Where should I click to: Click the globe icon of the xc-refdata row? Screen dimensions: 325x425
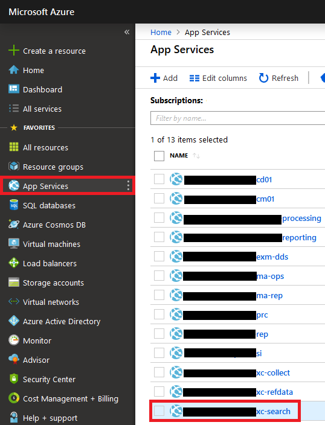pyautogui.click(x=176, y=391)
